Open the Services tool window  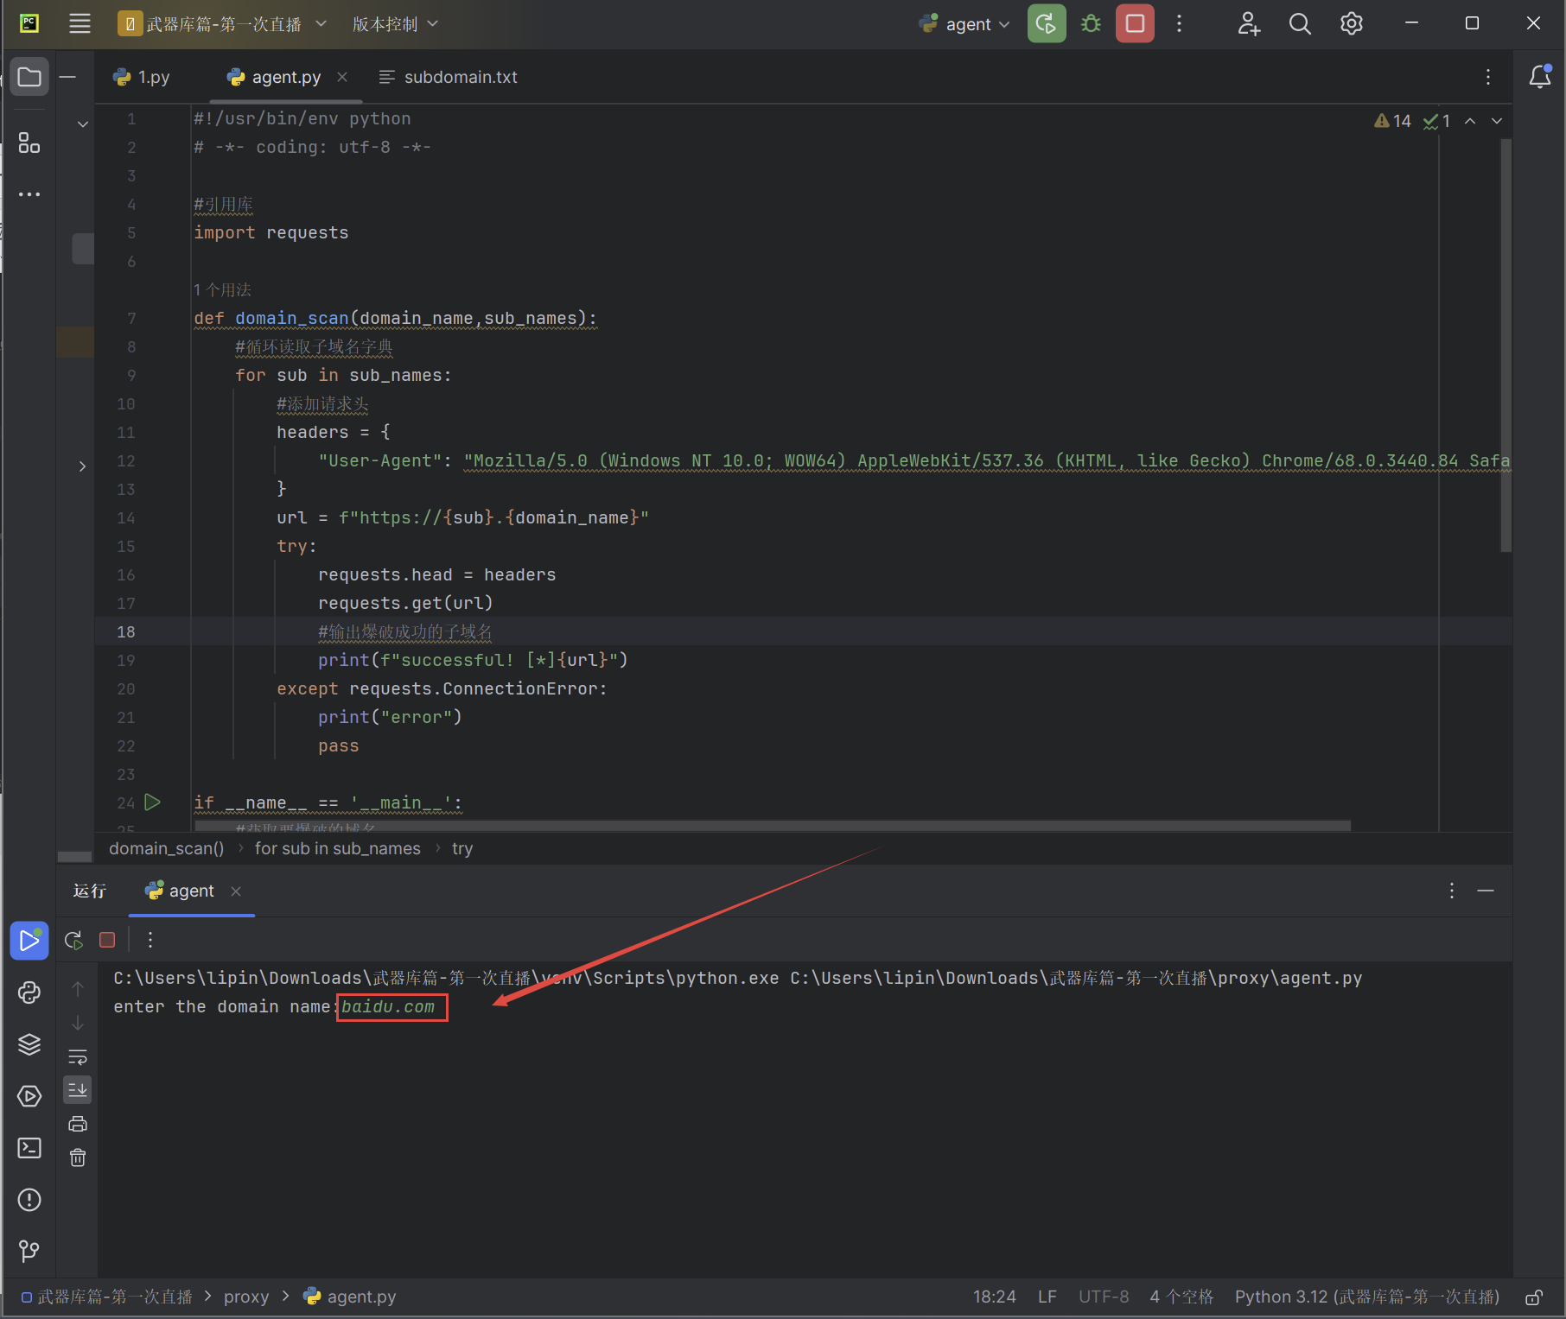click(29, 1096)
